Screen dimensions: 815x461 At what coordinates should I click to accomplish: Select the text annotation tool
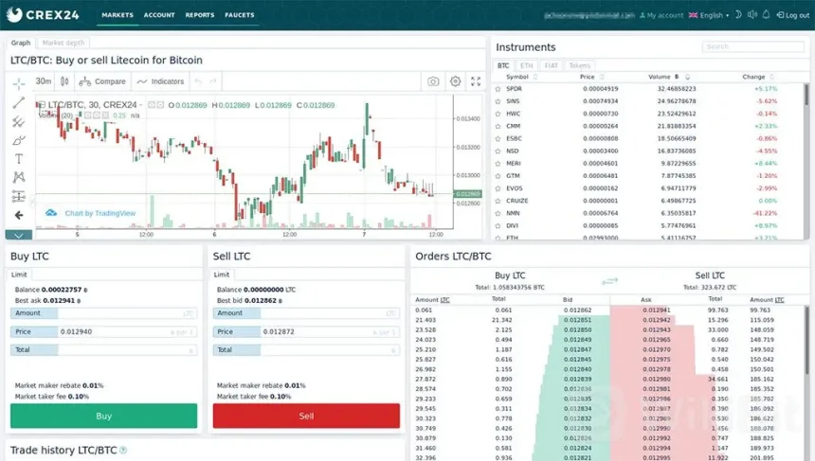click(x=18, y=159)
